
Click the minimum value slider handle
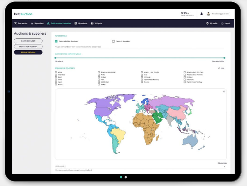55,58
